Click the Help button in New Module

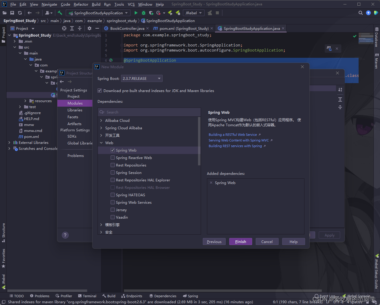[293, 242]
